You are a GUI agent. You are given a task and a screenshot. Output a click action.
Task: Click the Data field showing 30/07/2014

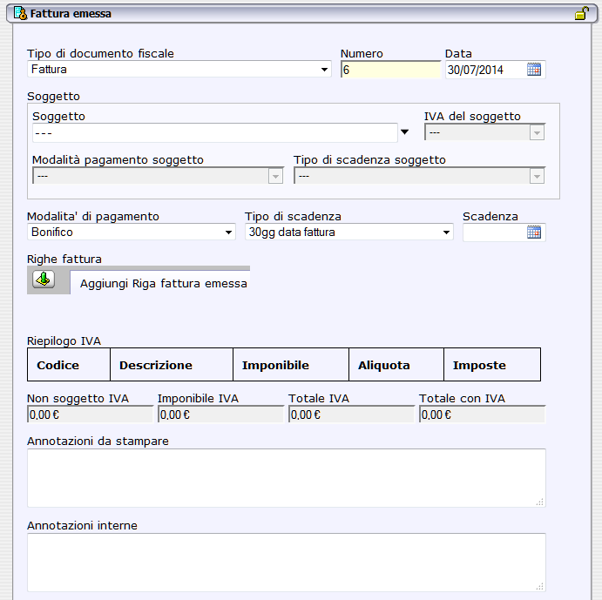[x=484, y=70]
